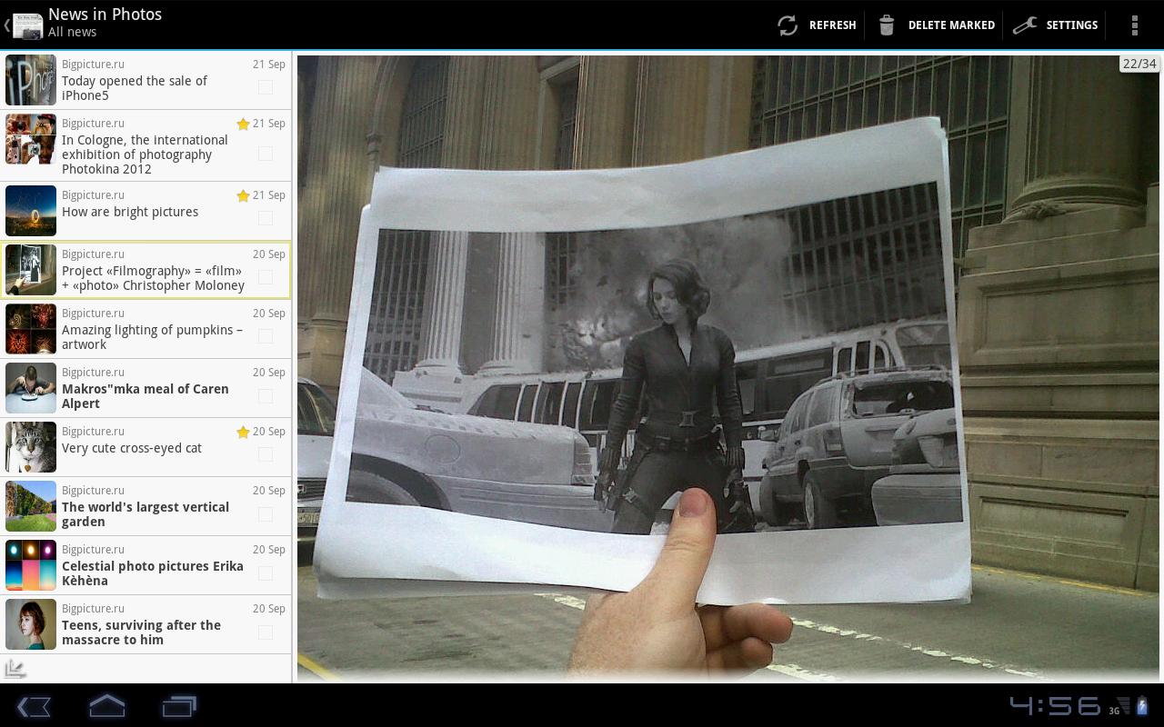
Task: Open the bright pictures article thumbnail
Action: (31, 211)
